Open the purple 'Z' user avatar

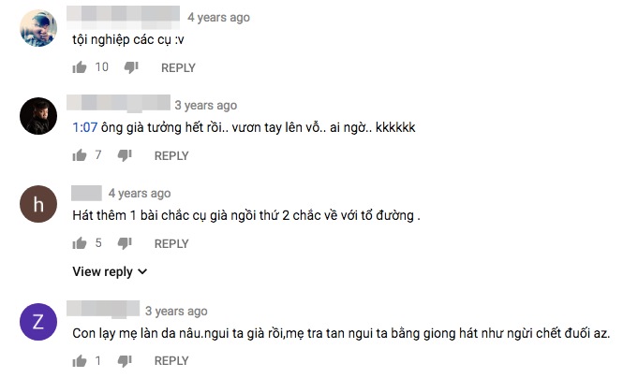click(x=38, y=322)
